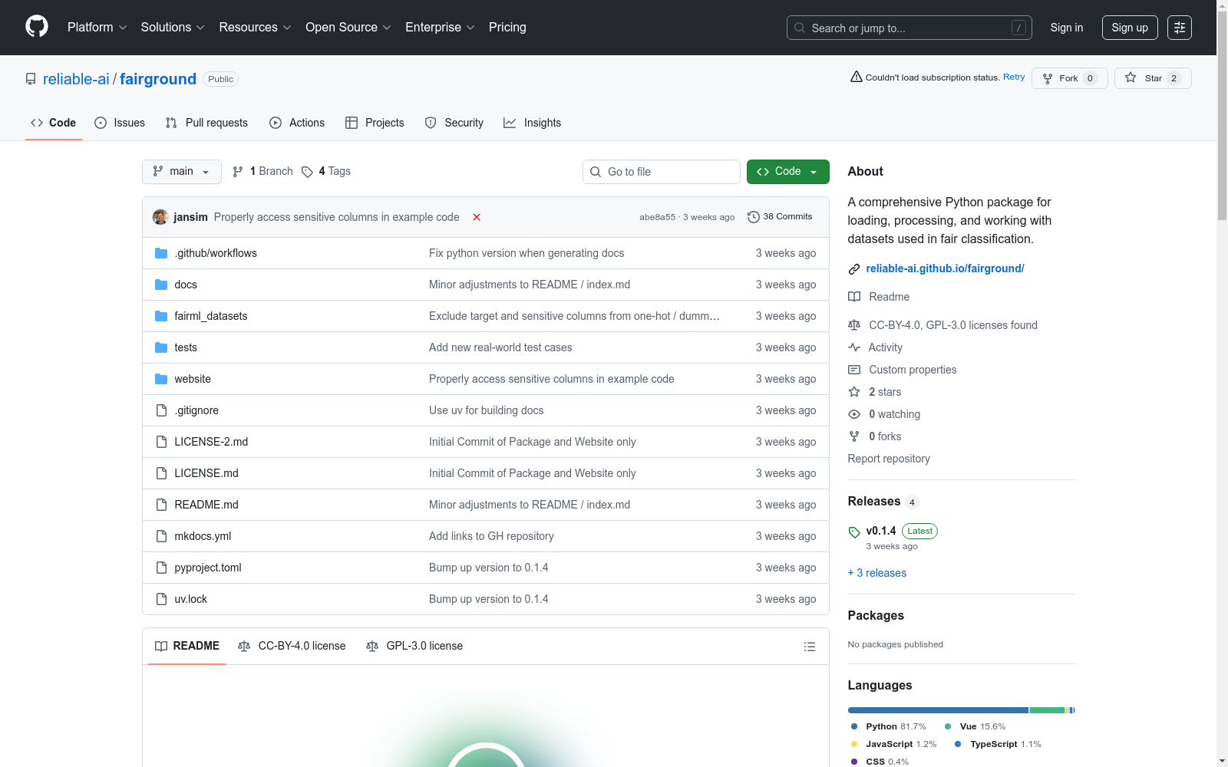The width and height of the screenshot is (1228, 767).
Task: Click the Sign up button
Action: click(x=1130, y=28)
